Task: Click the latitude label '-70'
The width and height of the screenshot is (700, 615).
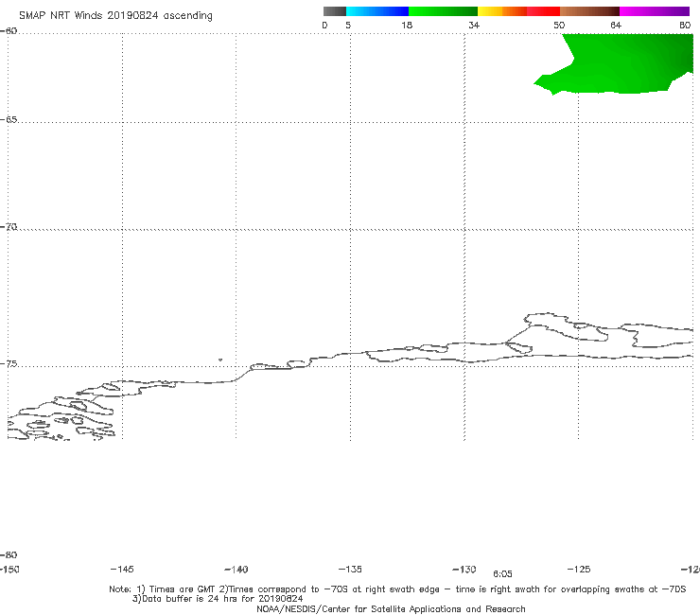Action: point(9,227)
